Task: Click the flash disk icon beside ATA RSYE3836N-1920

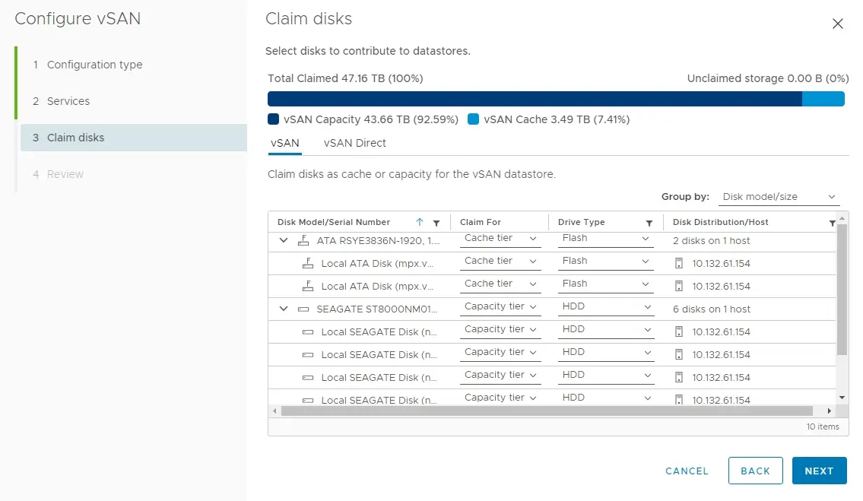Action: click(303, 241)
